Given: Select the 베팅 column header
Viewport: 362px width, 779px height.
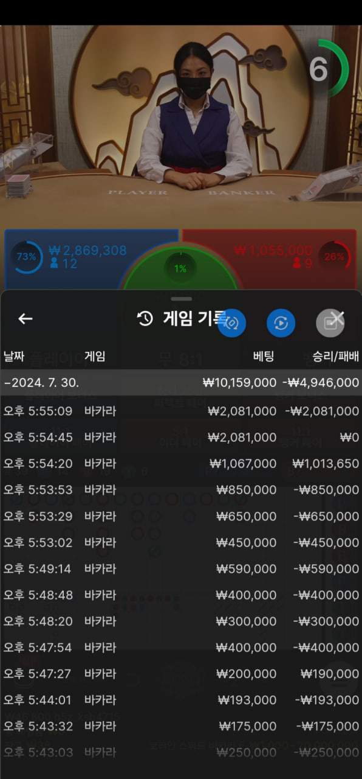Looking at the screenshot, I should tap(264, 356).
